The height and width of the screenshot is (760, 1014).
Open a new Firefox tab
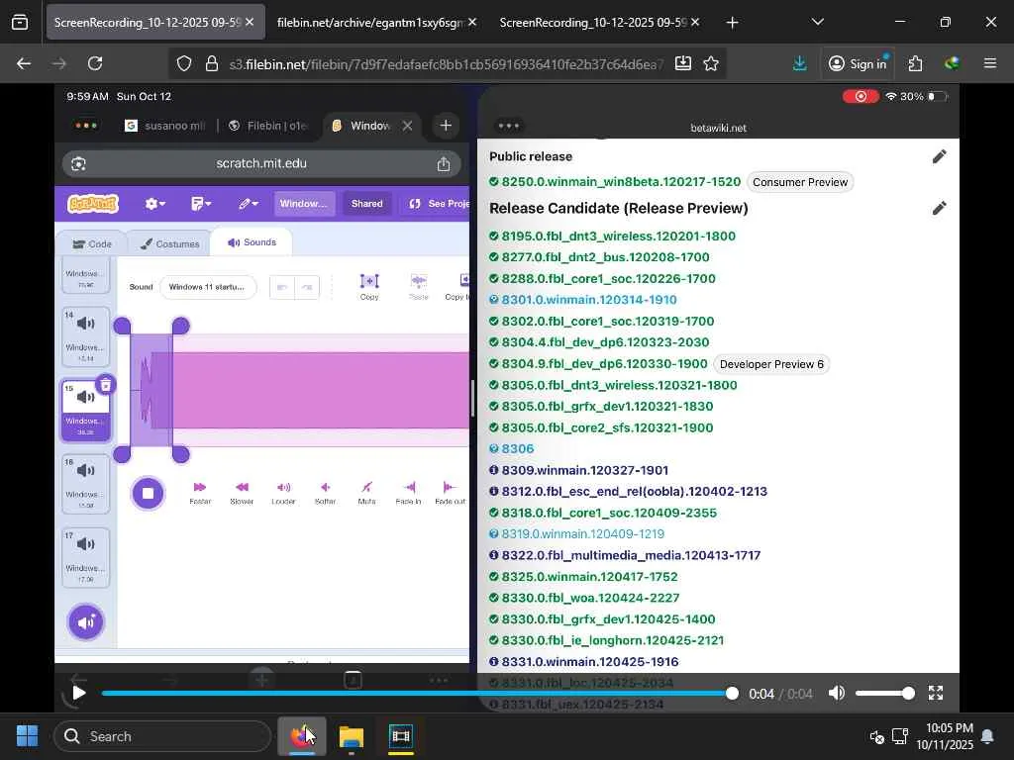coord(732,23)
